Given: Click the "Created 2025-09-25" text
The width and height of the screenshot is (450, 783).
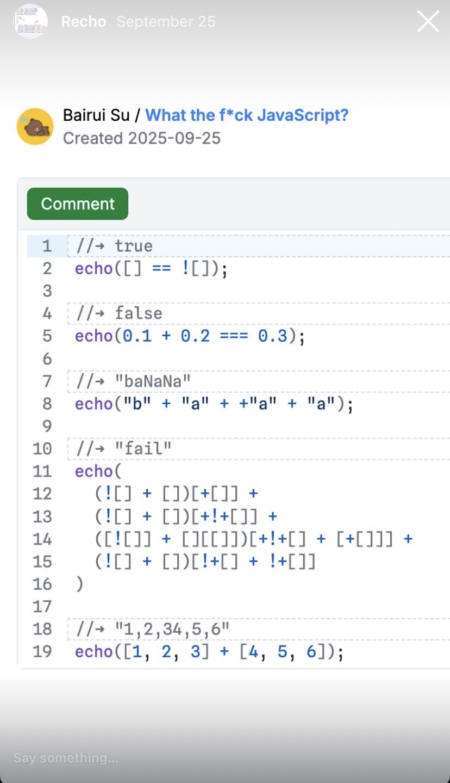Looking at the screenshot, I should point(142,138).
